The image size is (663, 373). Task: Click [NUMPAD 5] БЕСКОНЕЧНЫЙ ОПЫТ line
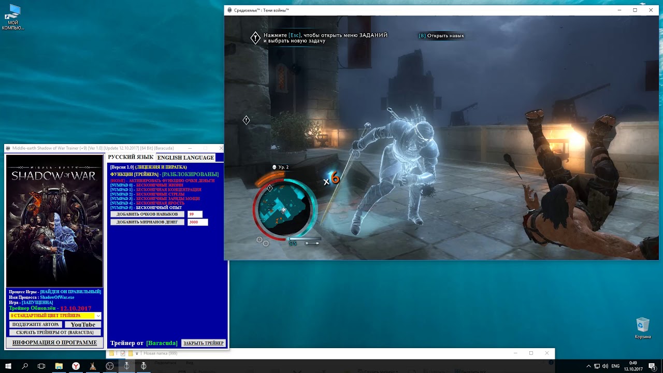tap(146, 208)
